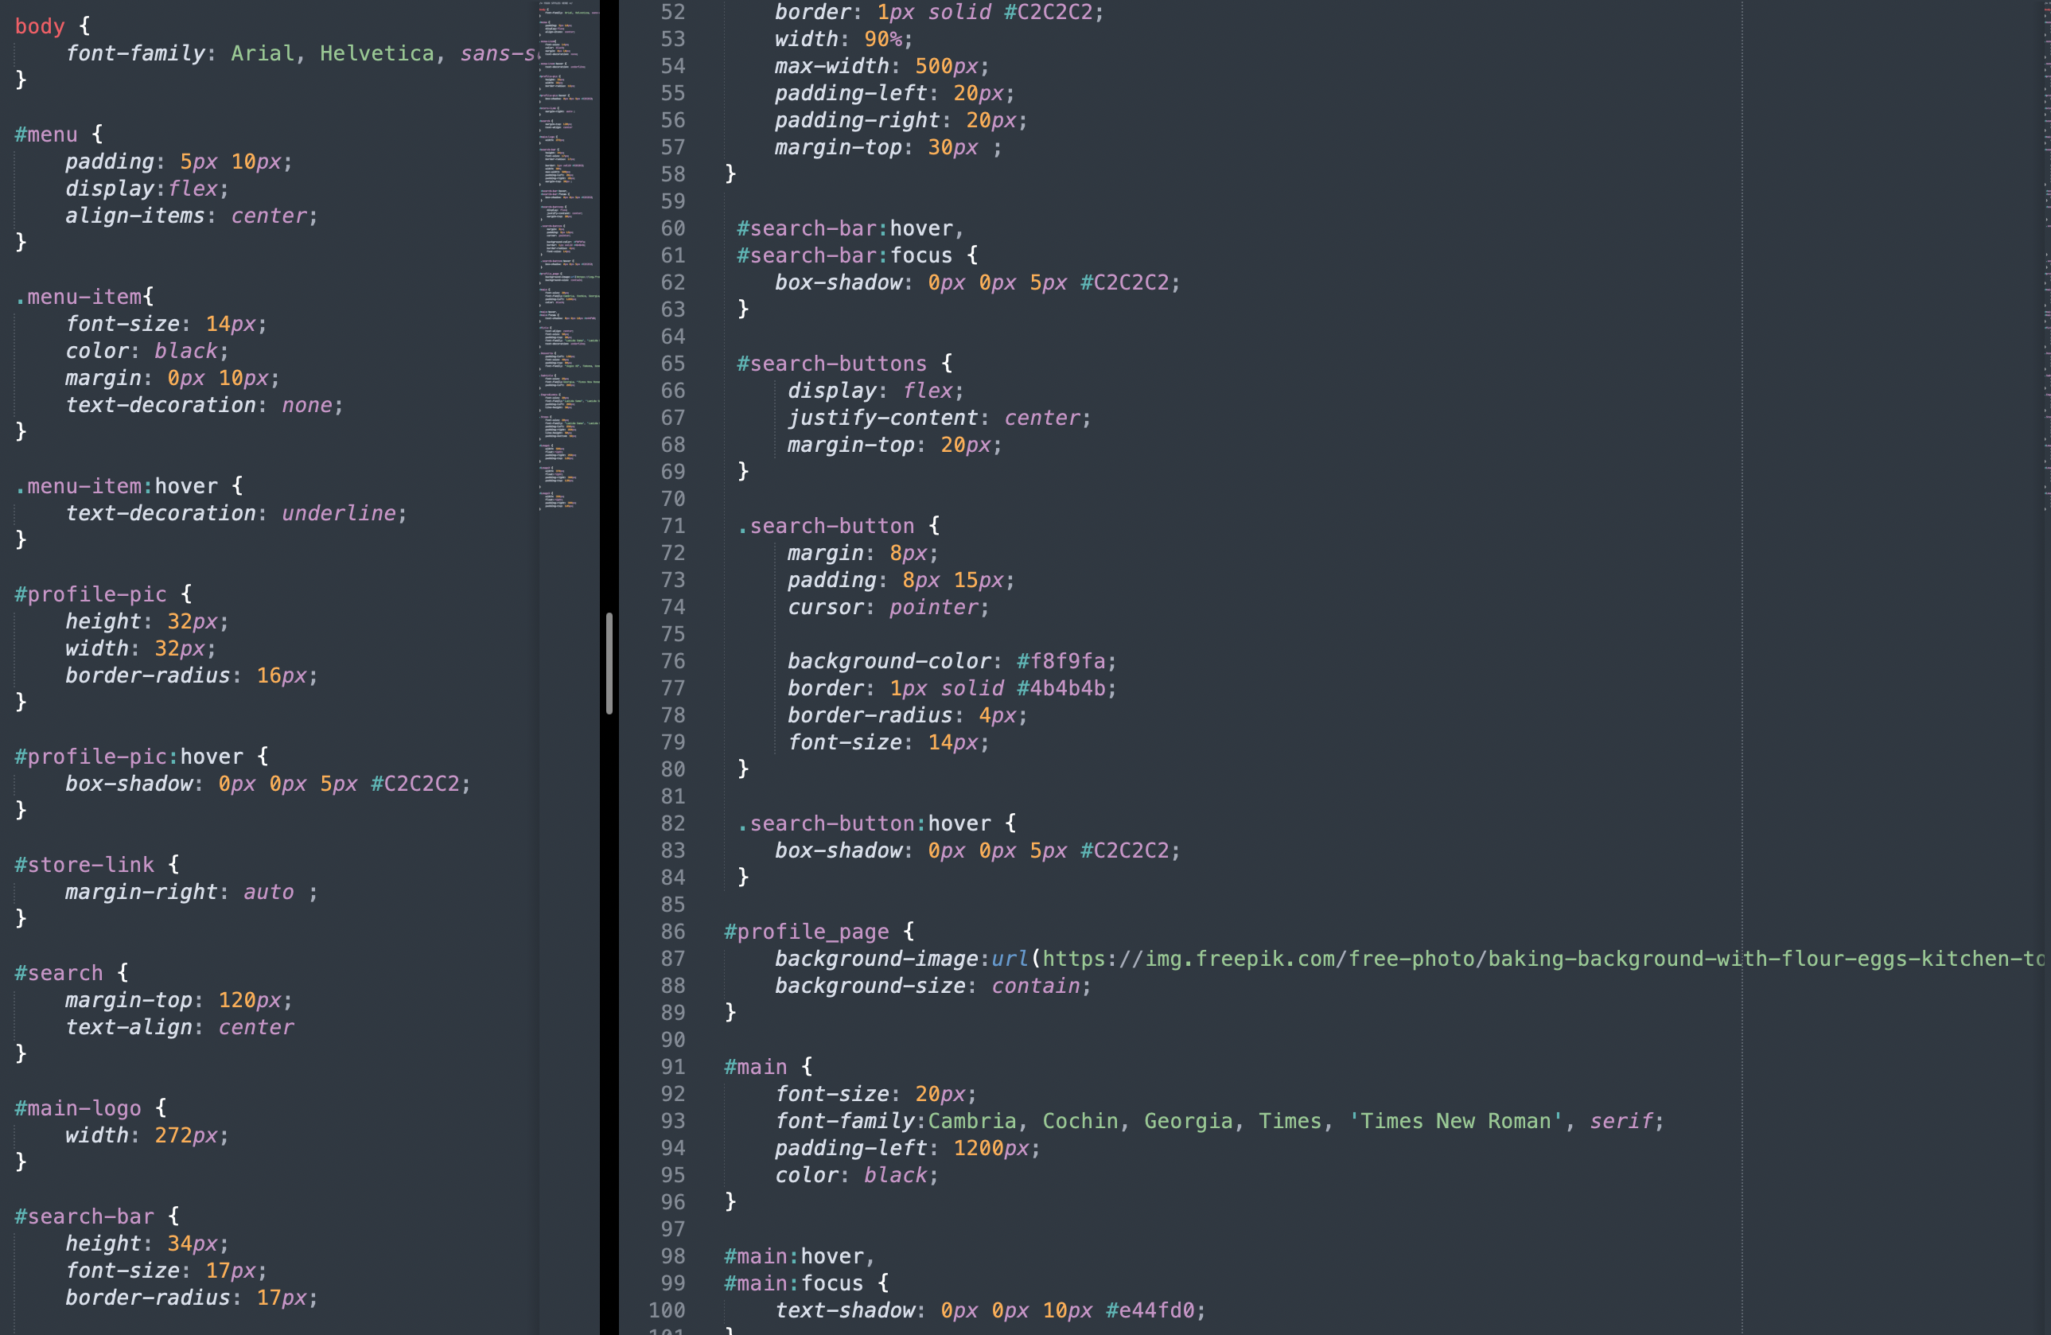Image resolution: width=2051 pixels, height=1335 pixels.
Task: Select the cursor: pointer declaration
Action: click(888, 606)
